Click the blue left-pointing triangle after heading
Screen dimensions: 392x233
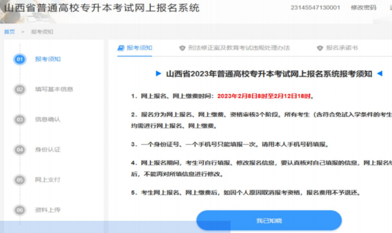[x=380, y=73]
